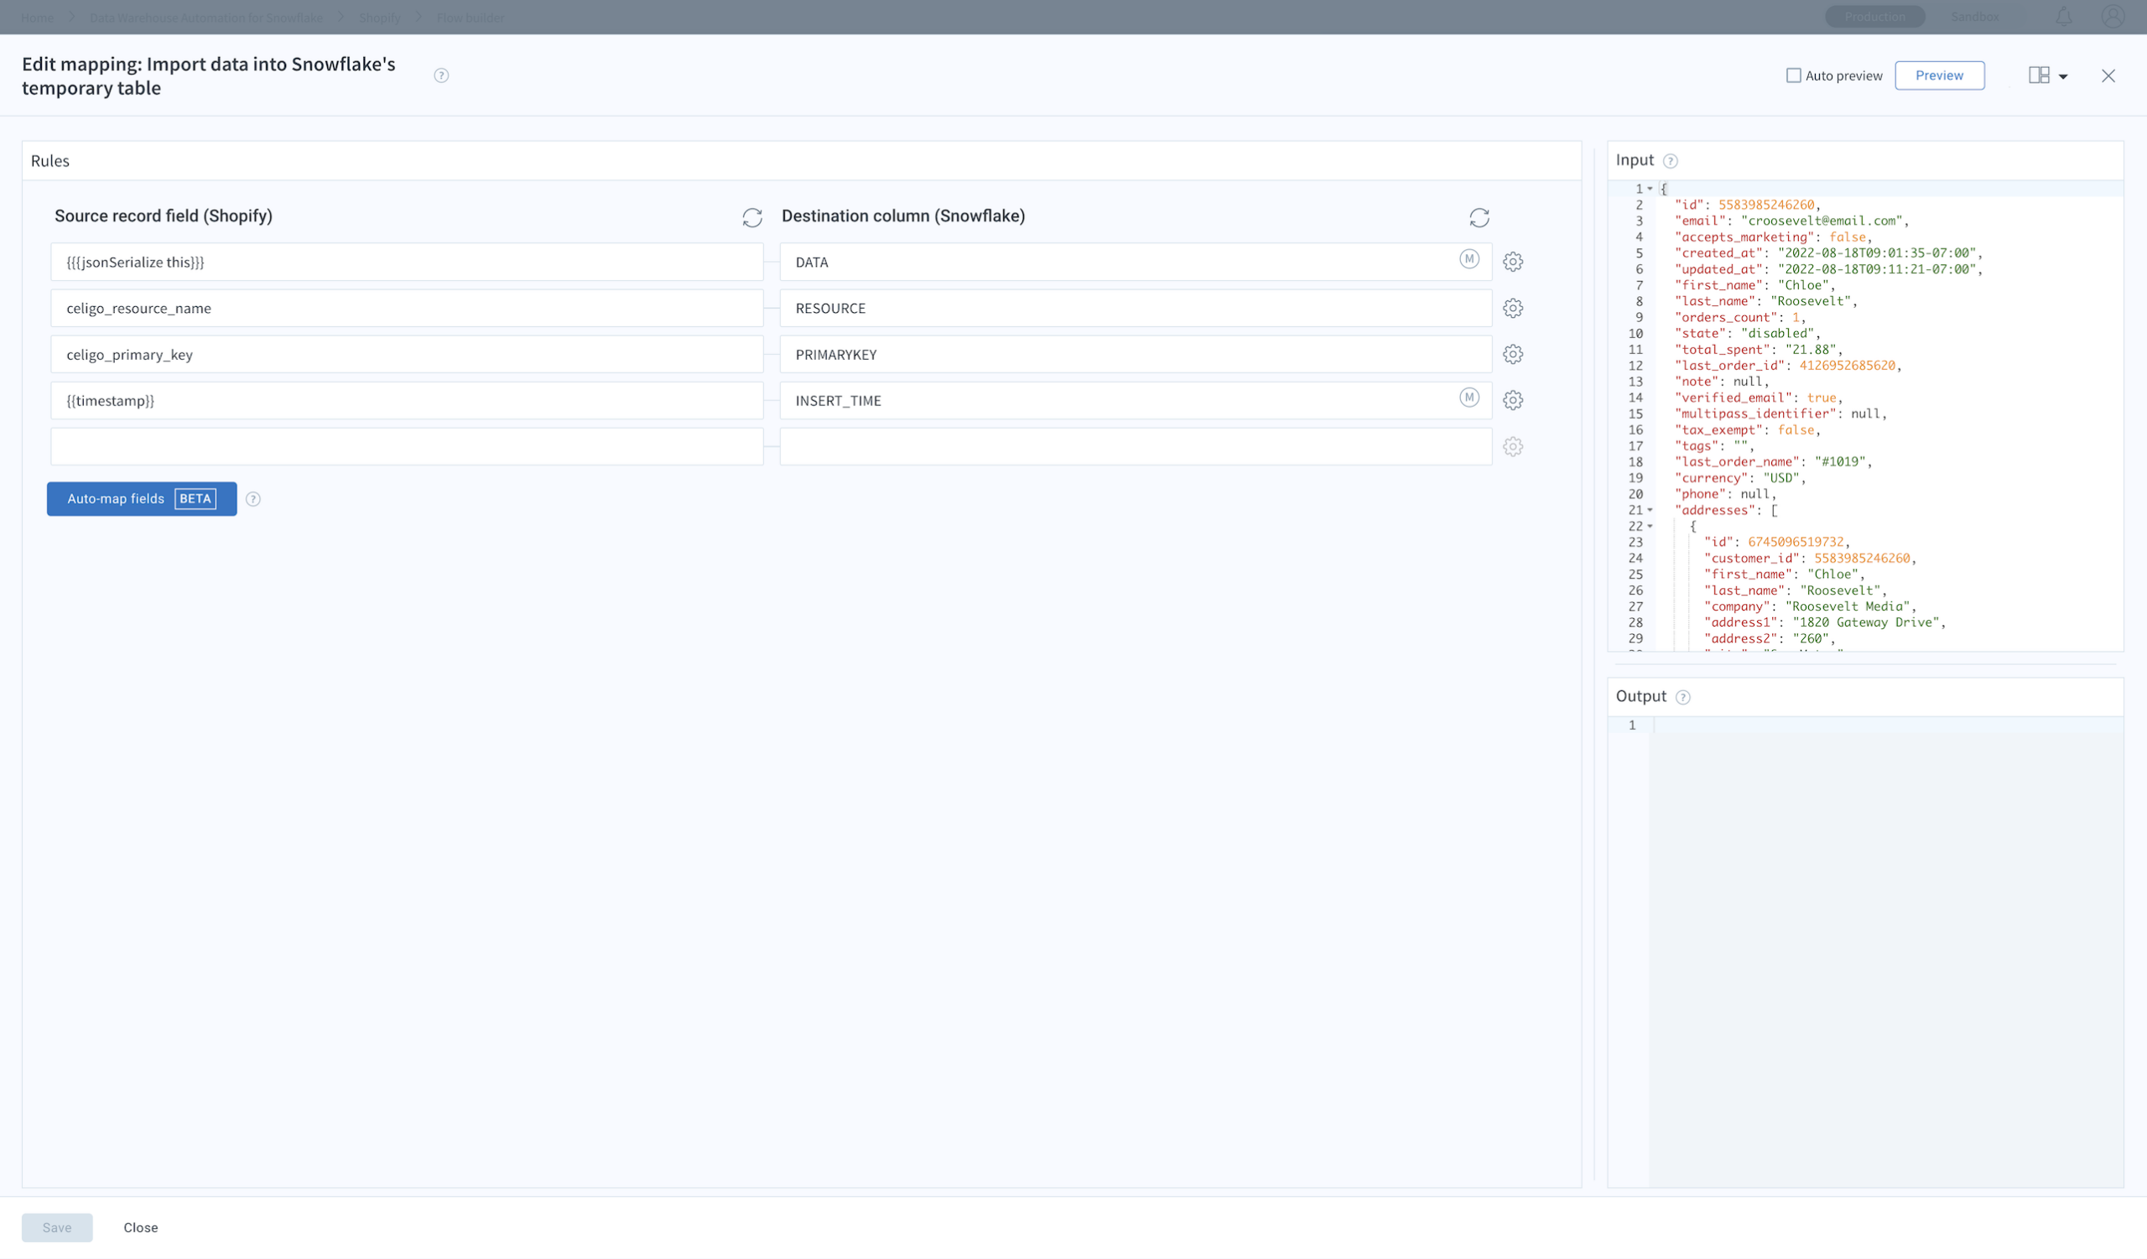Enable the Auto preview checkbox
The image size is (2147, 1259).
click(1793, 75)
